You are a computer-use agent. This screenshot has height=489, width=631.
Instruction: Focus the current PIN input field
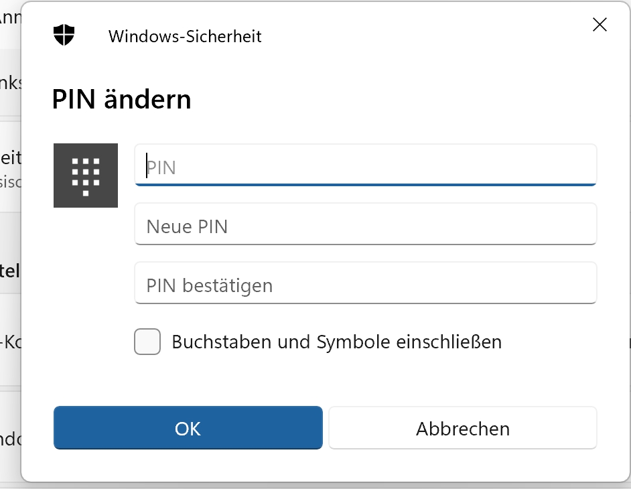pos(365,166)
